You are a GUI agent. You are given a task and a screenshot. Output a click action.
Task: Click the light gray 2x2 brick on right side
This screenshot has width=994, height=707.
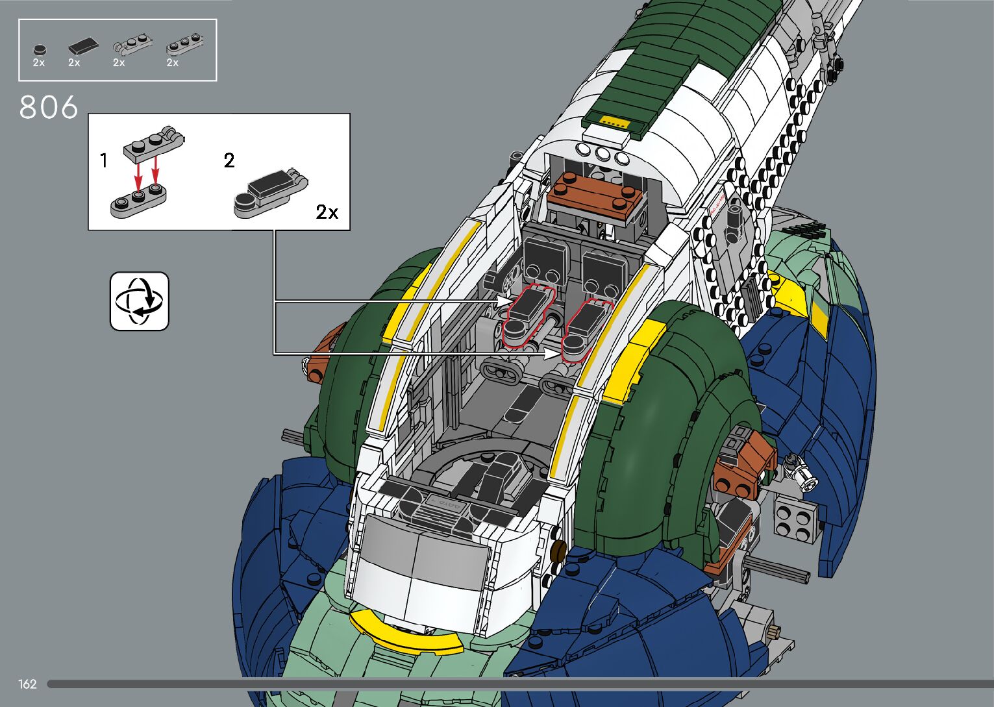(x=796, y=519)
